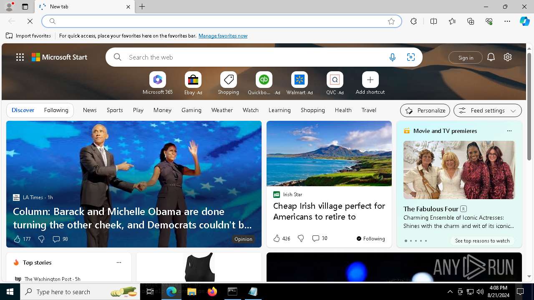Open the Collections panel

coord(471,21)
